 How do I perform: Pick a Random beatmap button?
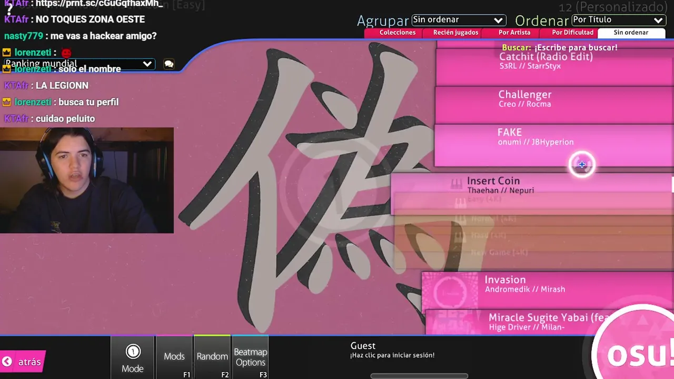click(x=212, y=357)
